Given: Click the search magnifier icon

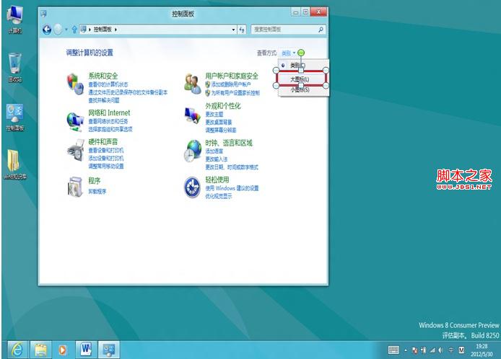Looking at the screenshot, I should coord(321,30).
